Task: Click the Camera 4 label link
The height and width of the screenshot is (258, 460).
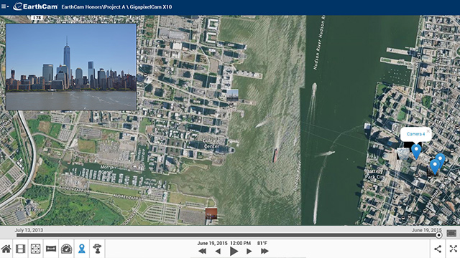Action: coord(415,134)
